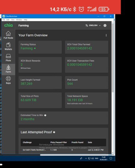Click the transaction fees value 0.000104559142
This screenshot has height=168, width=135.
(80, 65)
